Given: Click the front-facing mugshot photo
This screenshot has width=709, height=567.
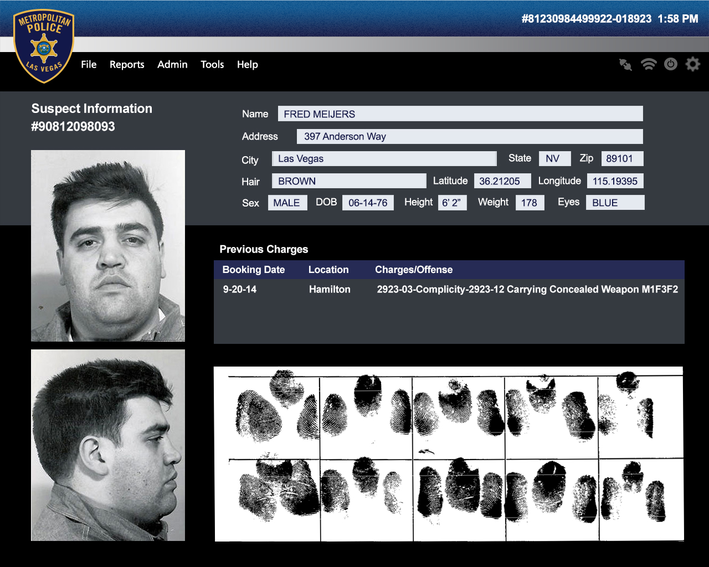Looking at the screenshot, I should (x=108, y=245).
